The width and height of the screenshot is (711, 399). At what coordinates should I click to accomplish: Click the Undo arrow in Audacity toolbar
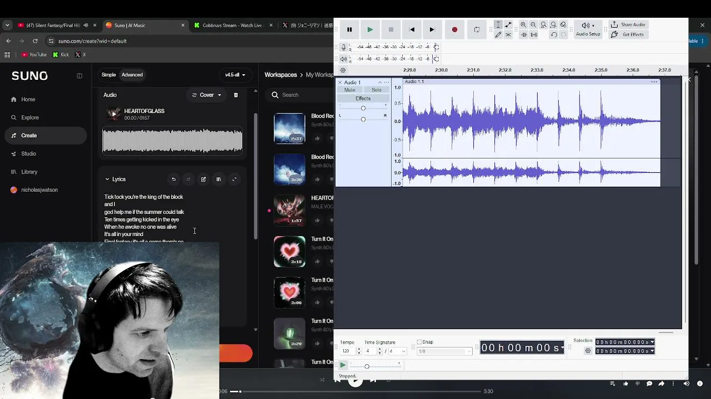554,34
